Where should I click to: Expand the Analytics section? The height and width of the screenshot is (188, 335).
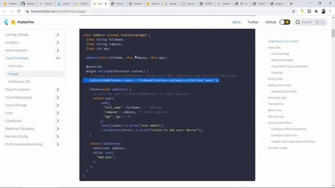pyautogui.click(x=58, y=43)
